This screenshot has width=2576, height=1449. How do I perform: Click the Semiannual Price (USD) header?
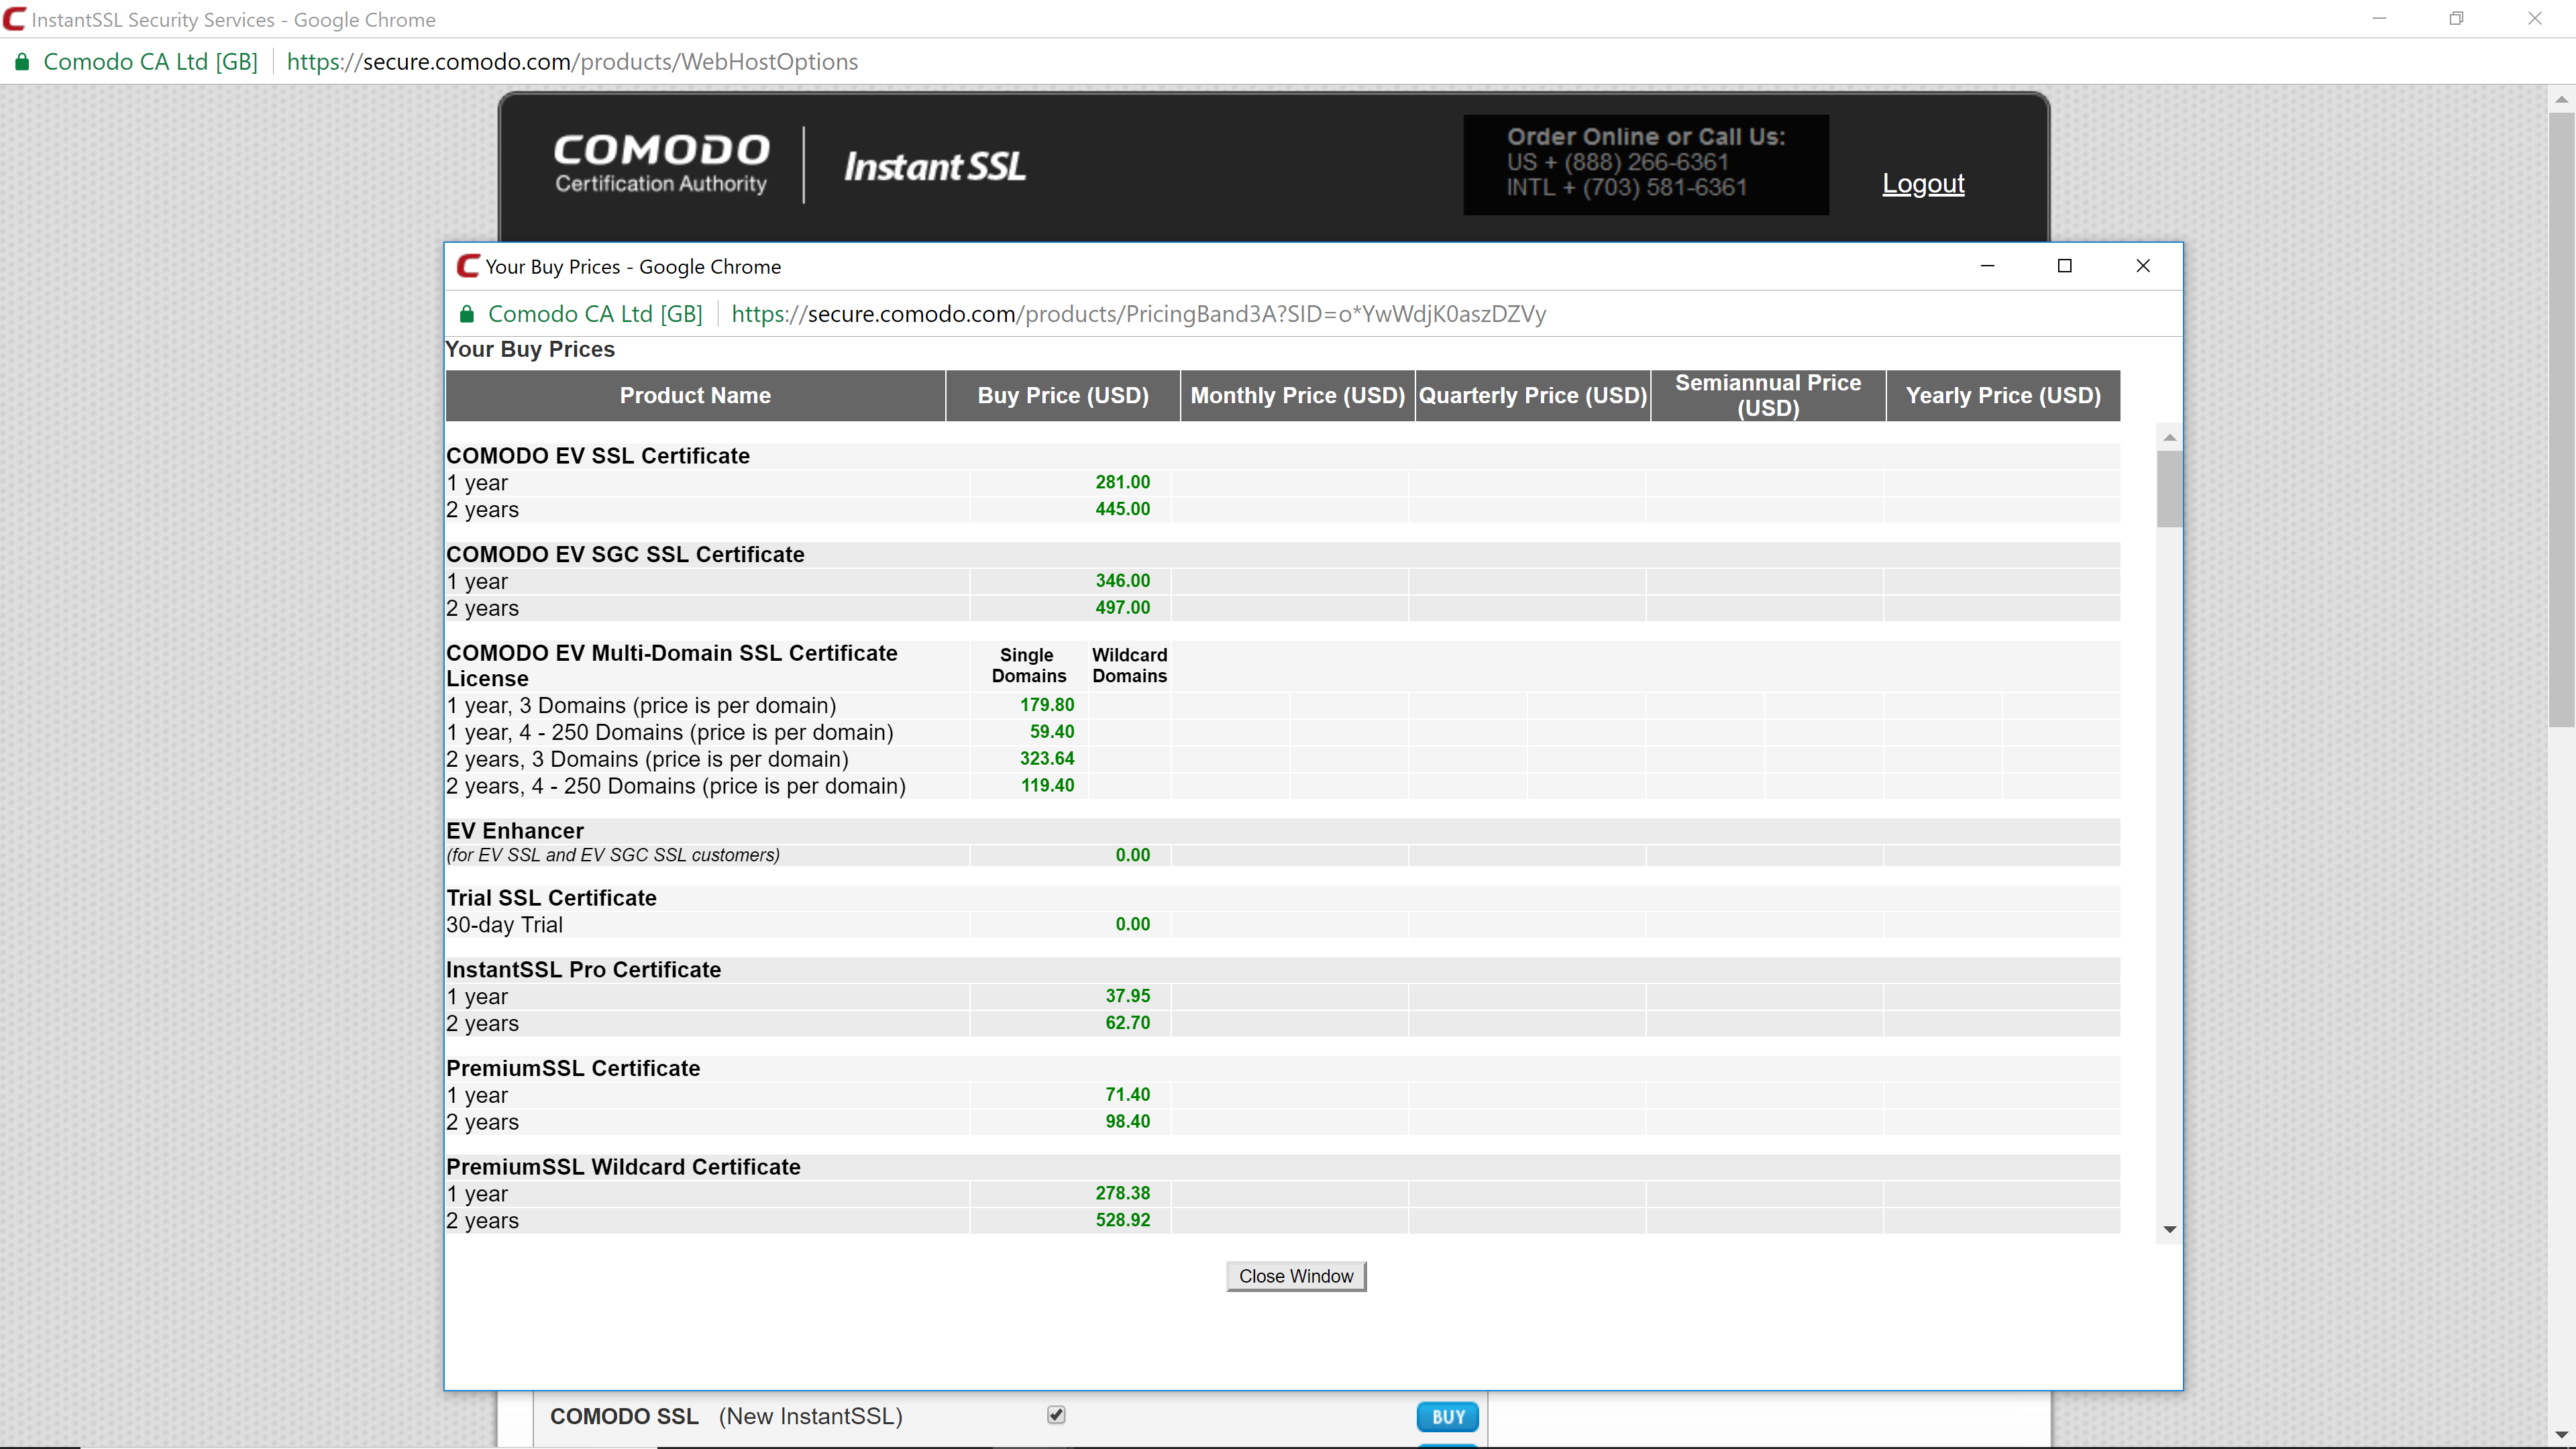[1768, 396]
